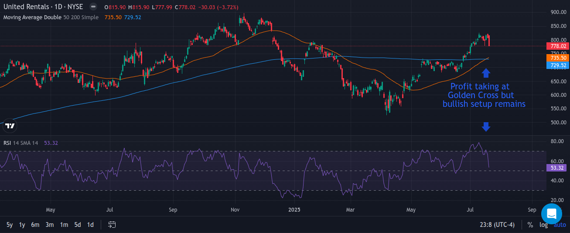This screenshot has width=570, height=233.
Task: Select the 6m date range
Action: 35,225
